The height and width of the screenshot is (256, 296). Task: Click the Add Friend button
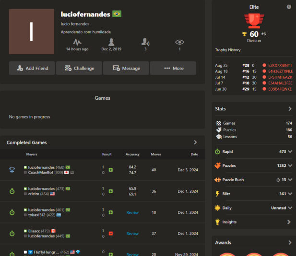click(x=32, y=69)
